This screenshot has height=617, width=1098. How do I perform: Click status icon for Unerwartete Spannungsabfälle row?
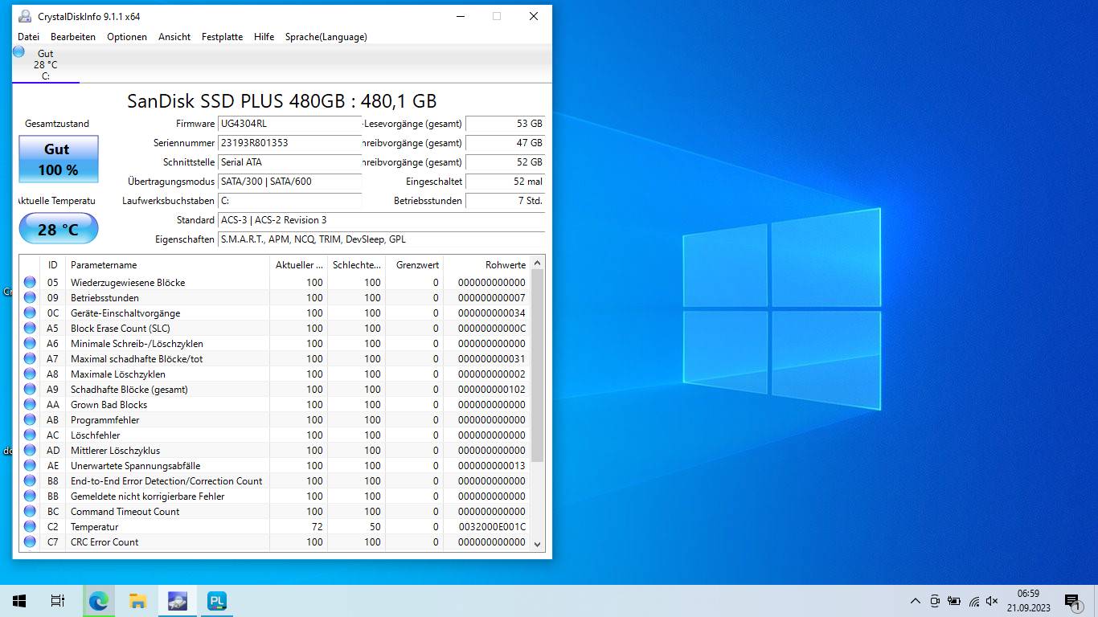coord(30,465)
